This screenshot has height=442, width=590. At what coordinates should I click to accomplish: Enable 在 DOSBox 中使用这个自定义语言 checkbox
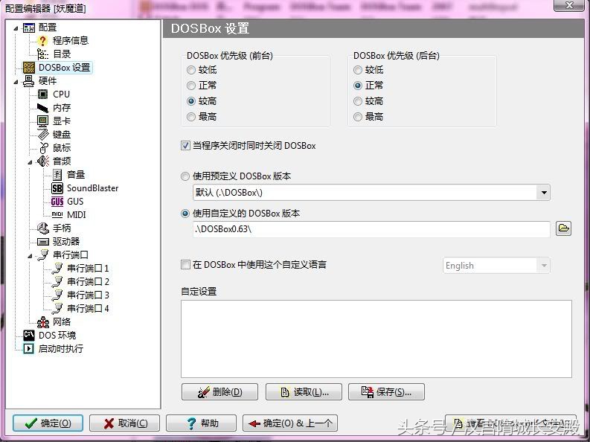(x=185, y=265)
